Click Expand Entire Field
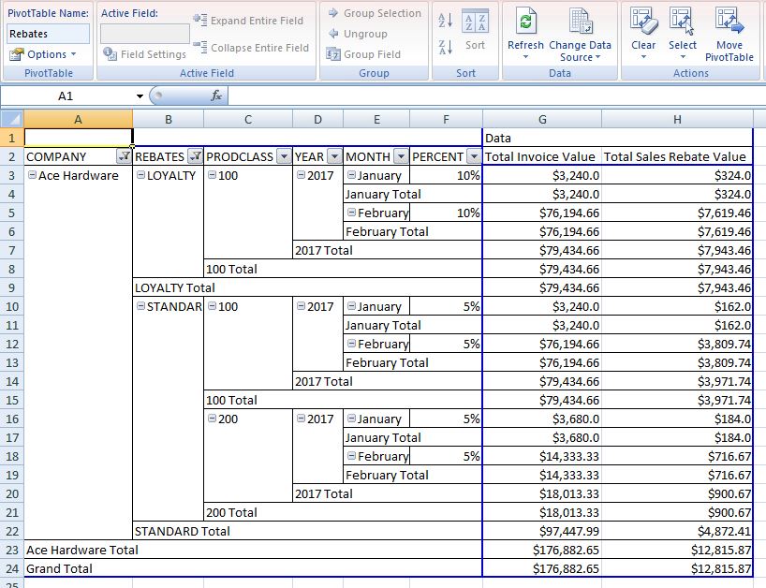This screenshot has height=588, width=766. pos(249,20)
